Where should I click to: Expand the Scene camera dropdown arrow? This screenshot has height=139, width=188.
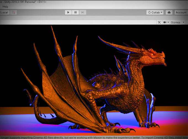coord(168,22)
